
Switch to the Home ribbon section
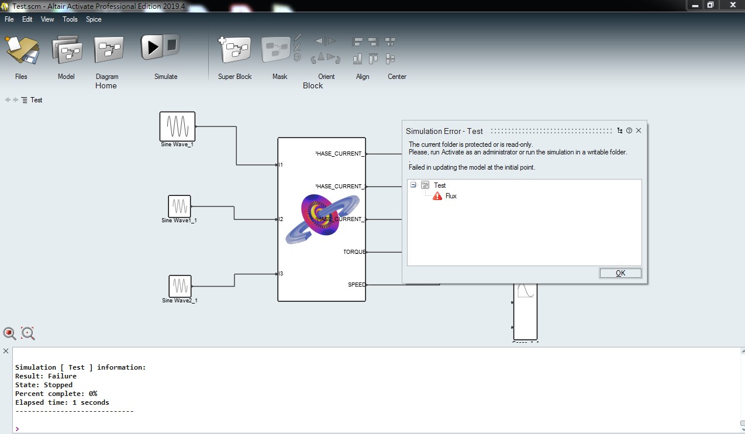(106, 85)
